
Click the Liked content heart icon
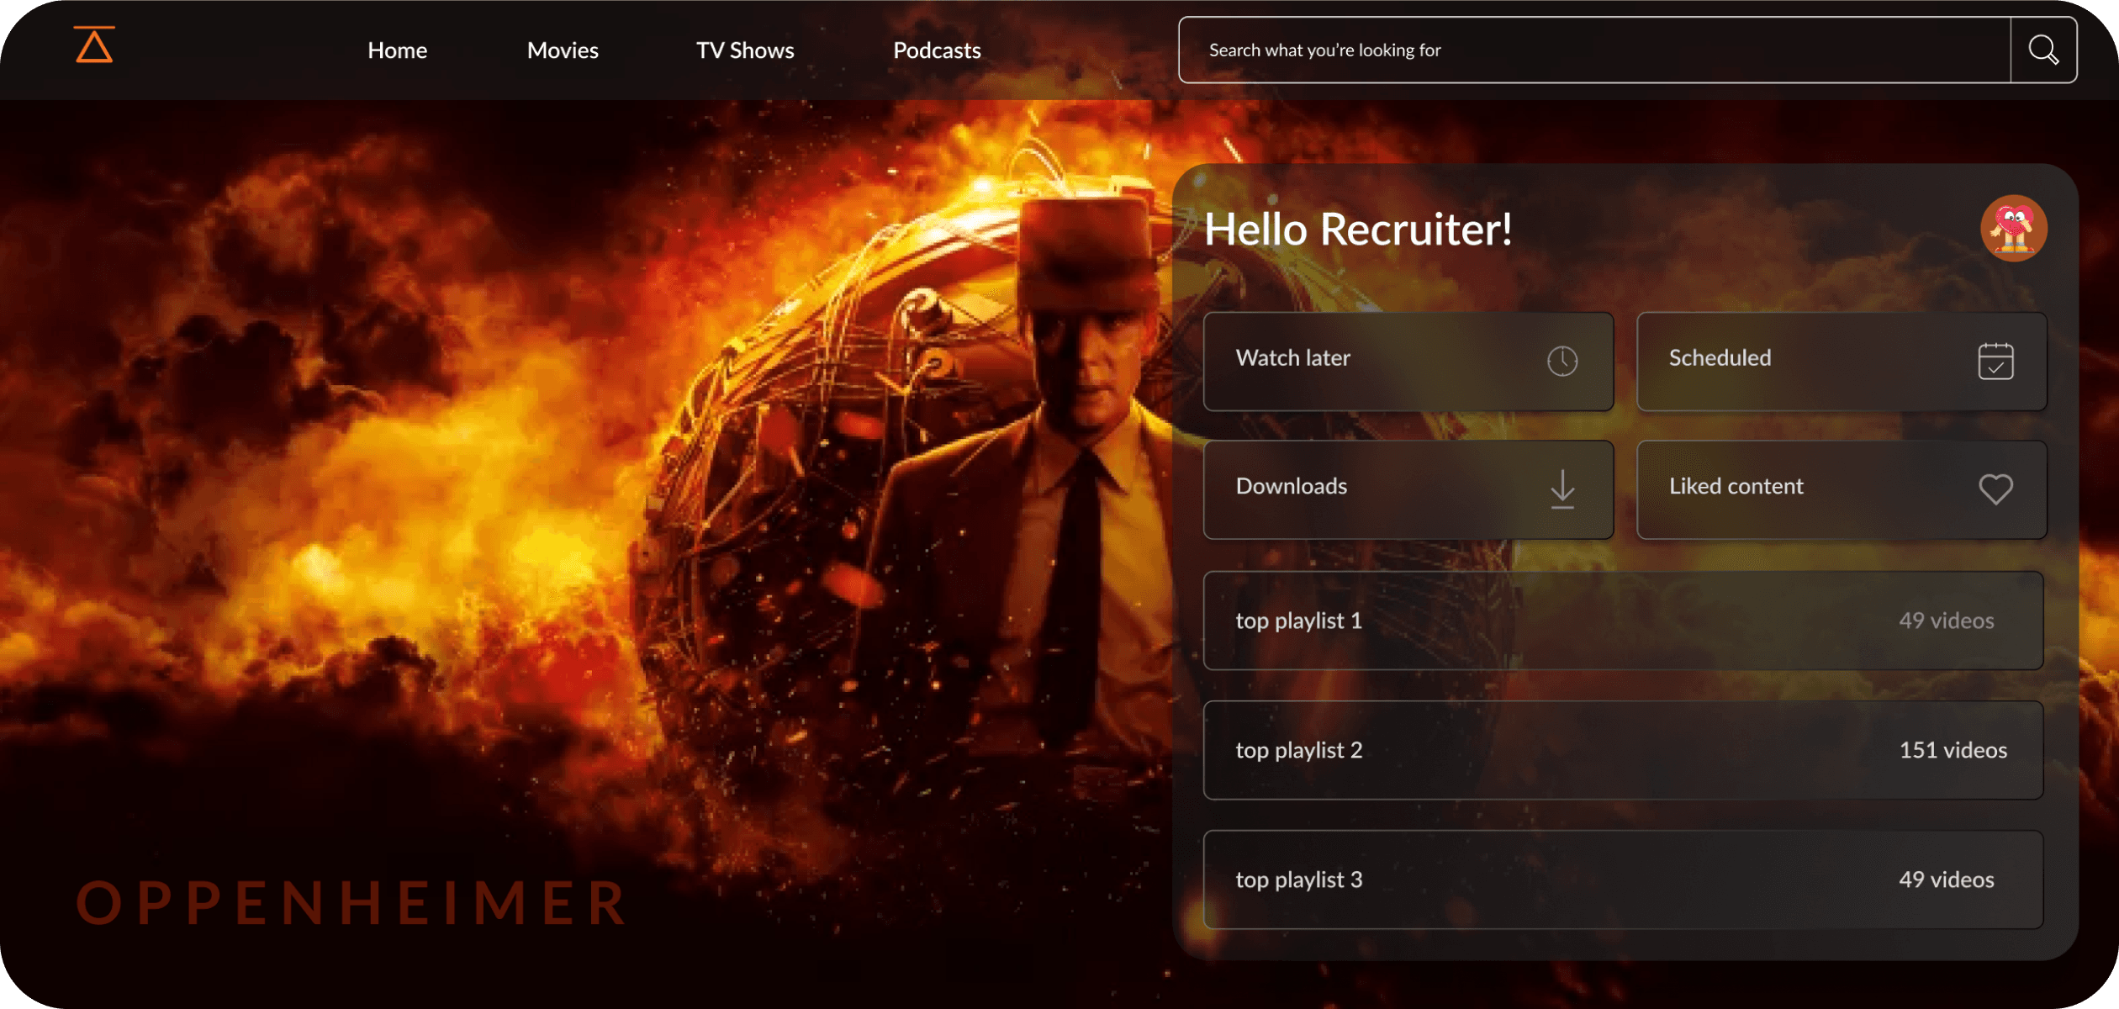coord(1995,489)
